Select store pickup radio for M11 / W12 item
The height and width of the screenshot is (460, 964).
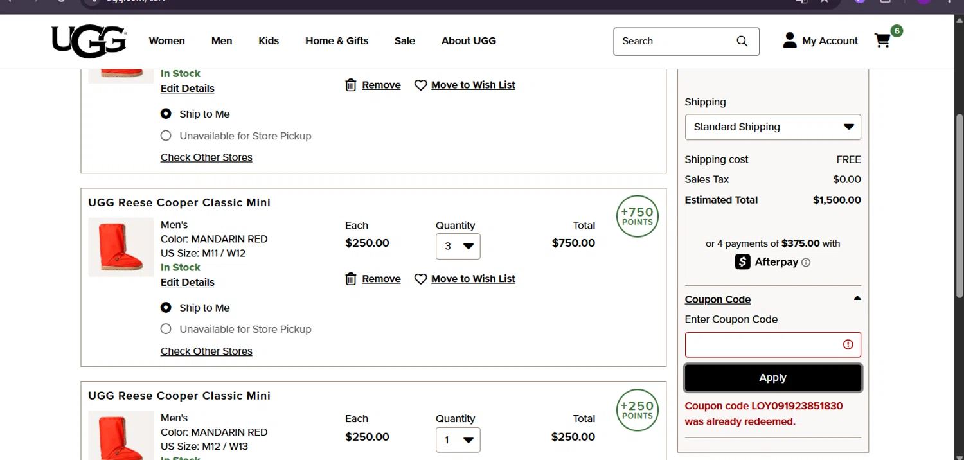click(x=166, y=329)
